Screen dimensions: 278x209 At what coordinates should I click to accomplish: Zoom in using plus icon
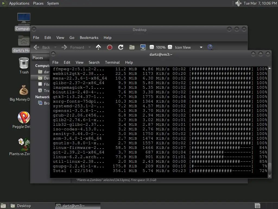[170, 47]
